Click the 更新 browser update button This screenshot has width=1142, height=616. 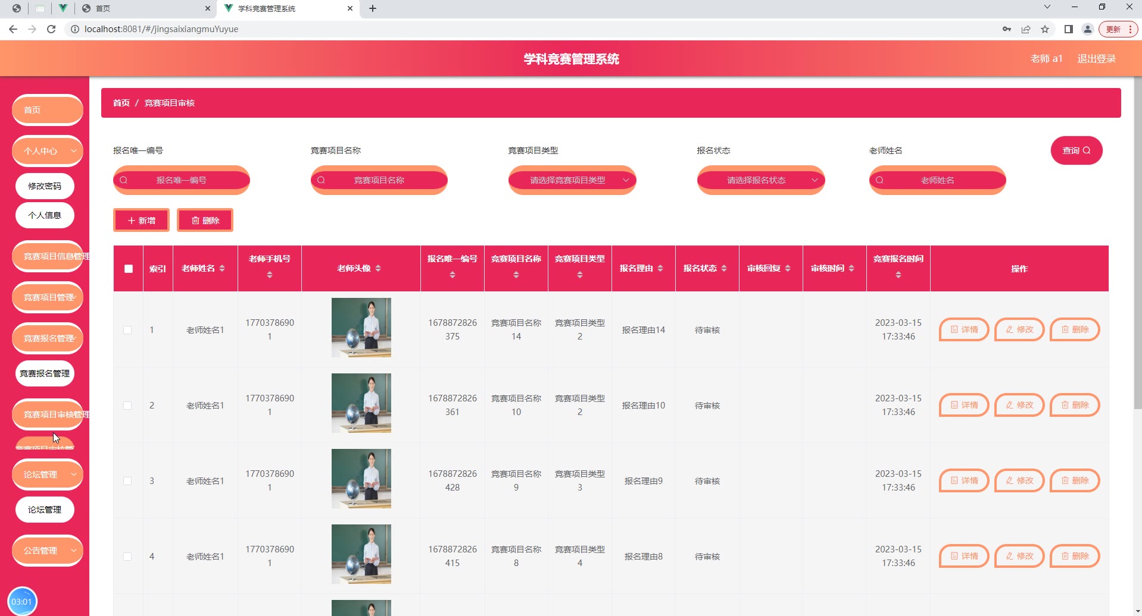(x=1118, y=29)
